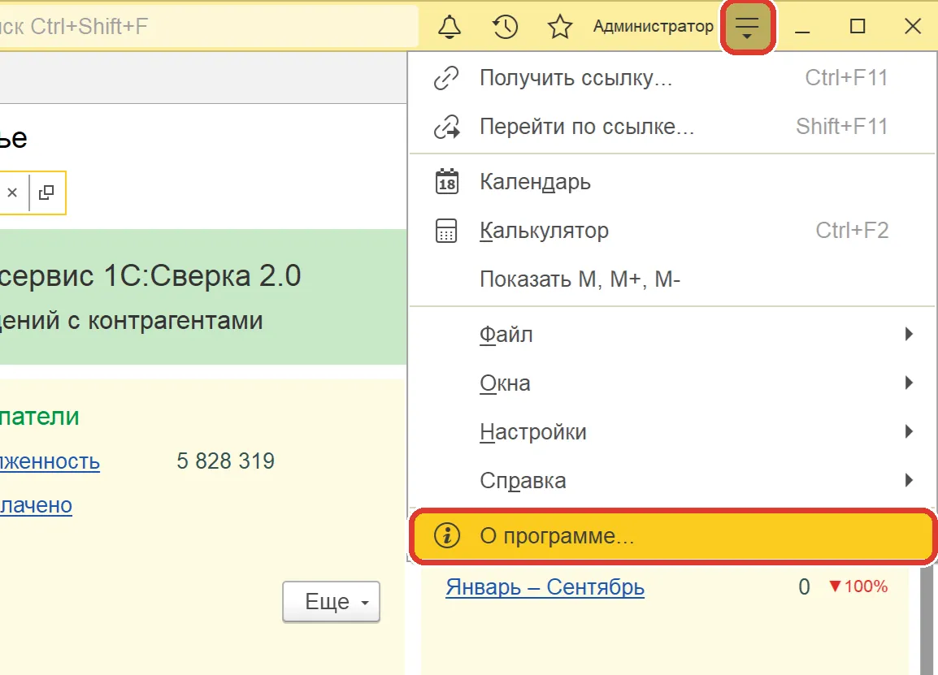938x675 pixels.
Task: Expand the Файл submenu
Action: tap(671, 334)
